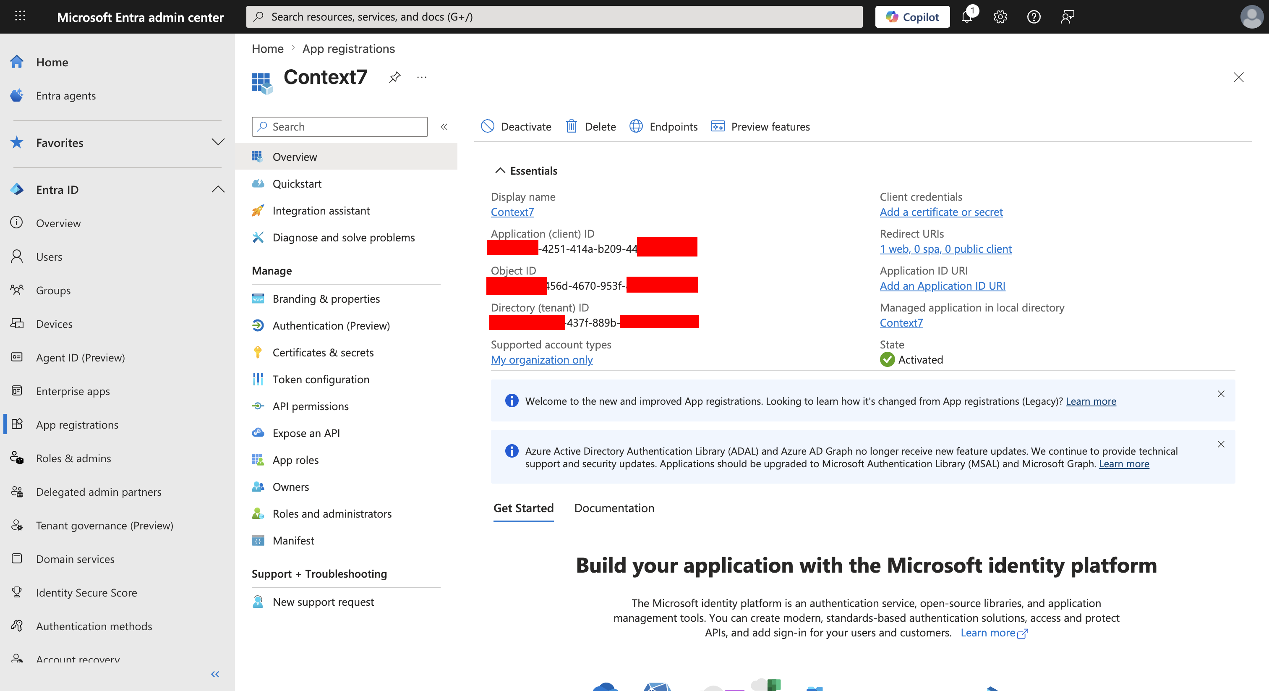Open the app launcher waffle menu
Screen dimensions: 1269x691
click(x=20, y=16)
